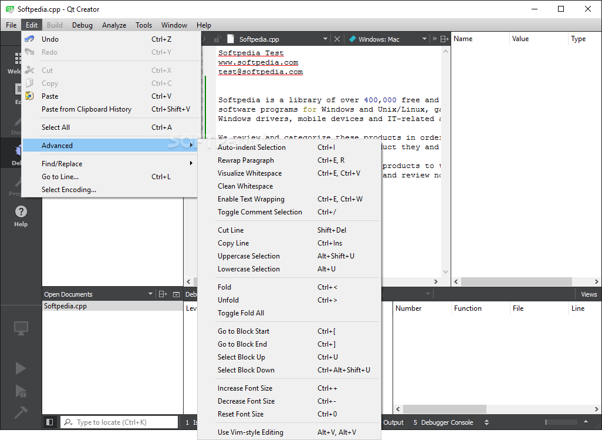The width and height of the screenshot is (602, 440).
Task: Click the maximize output pane arrow icon
Action: pos(586,422)
